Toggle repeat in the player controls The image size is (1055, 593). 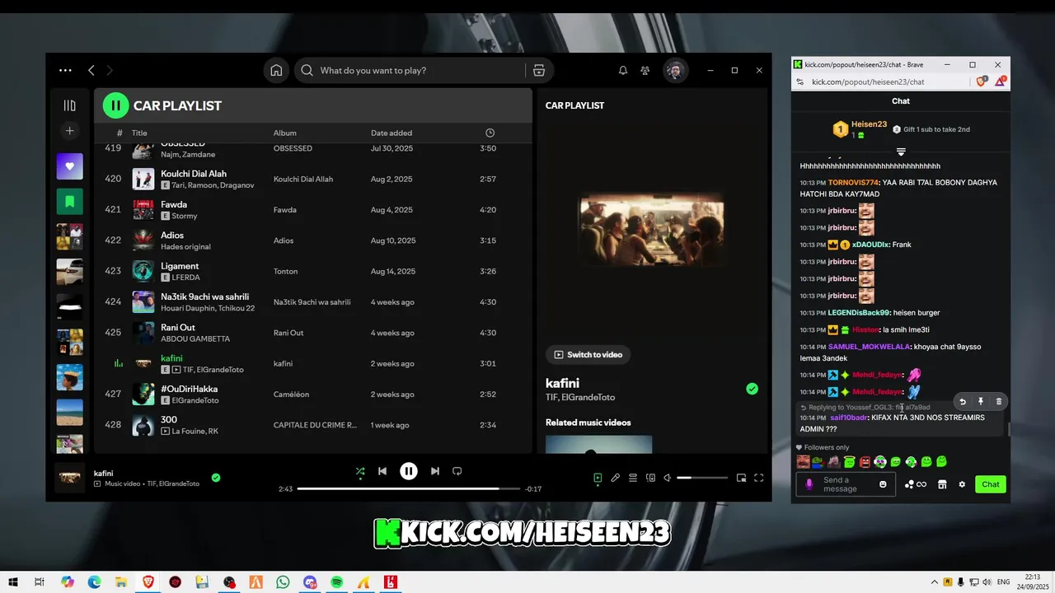tap(457, 471)
